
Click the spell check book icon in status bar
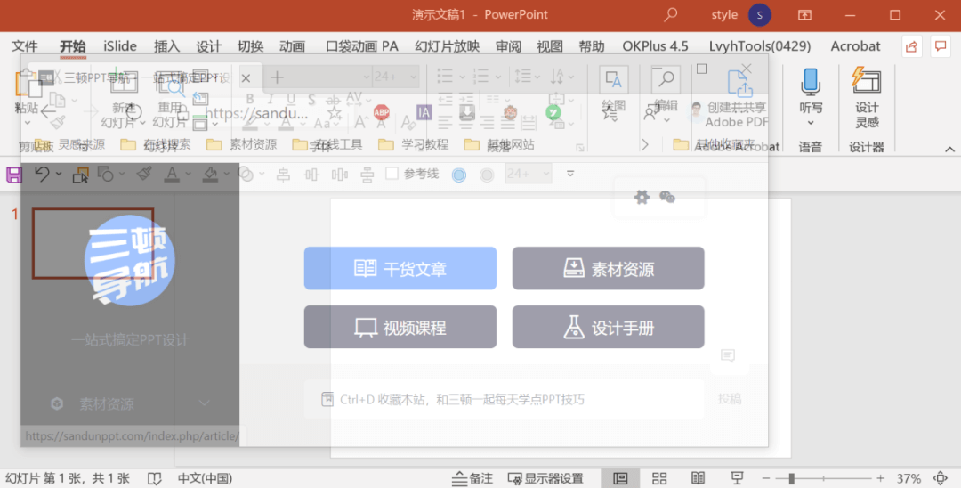[x=155, y=478]
